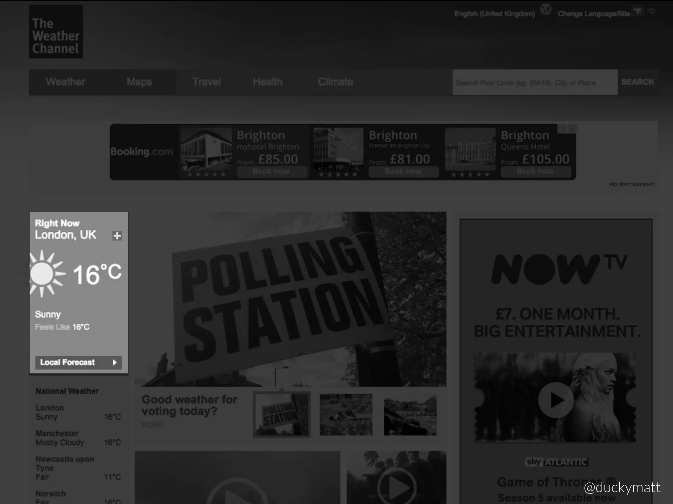The image size is (673, 504).
Task: Open the Weather menu
Action: click(x=65, y=82)
